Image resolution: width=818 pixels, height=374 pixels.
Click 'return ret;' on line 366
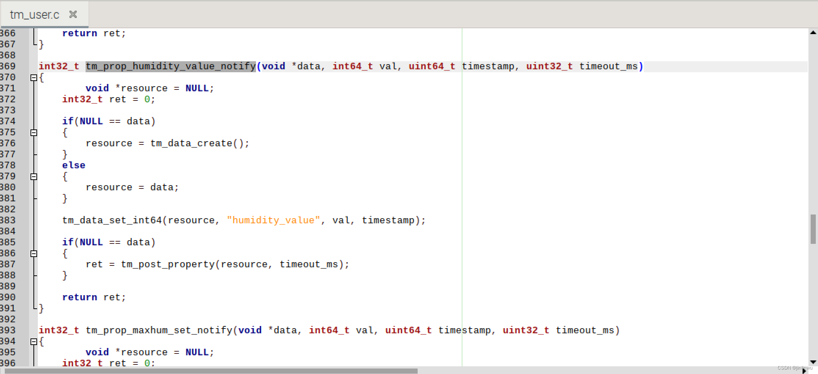coord(94,33)
